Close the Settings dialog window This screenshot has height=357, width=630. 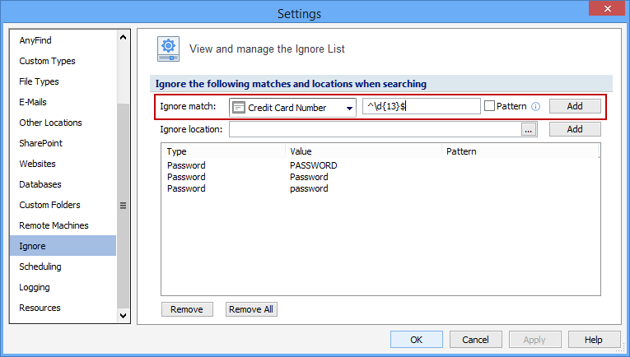(607, 9)
